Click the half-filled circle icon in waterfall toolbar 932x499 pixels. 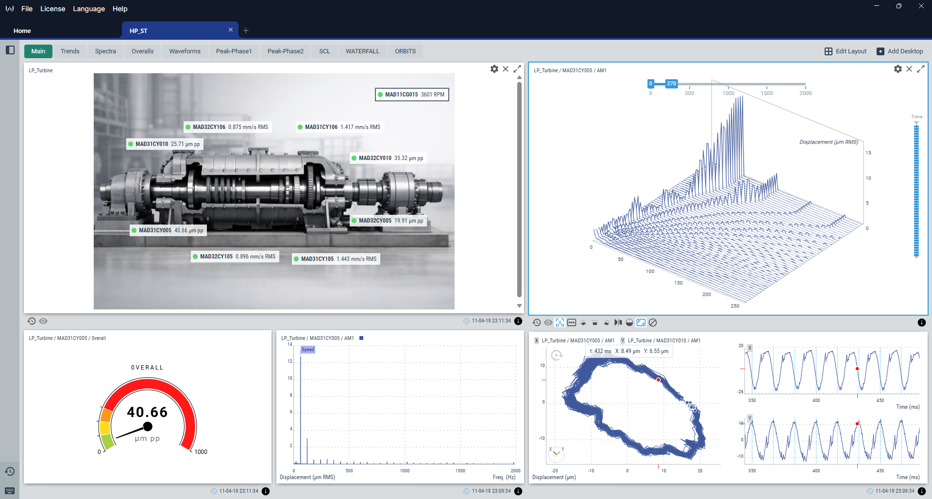[x=629, y=322]
